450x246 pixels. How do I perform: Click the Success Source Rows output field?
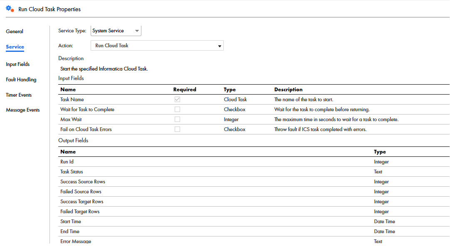(x=83, y=182)
